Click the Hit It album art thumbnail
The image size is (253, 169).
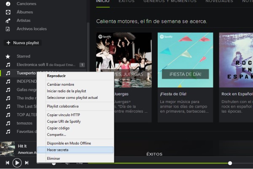[x=8, y=149]
